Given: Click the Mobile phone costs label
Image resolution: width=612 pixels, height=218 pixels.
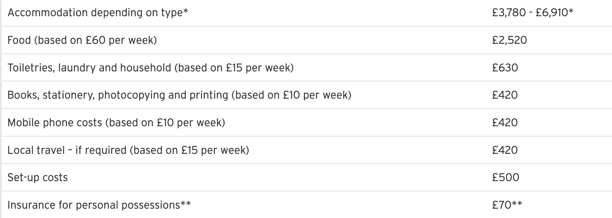Looking at the screenshot, I should [55, 122].
